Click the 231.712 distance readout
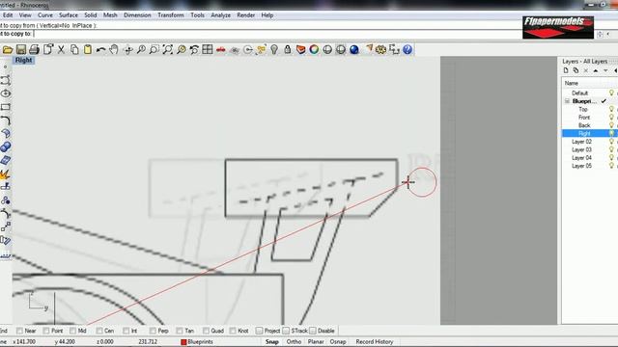Image resolution: width=618 pixels, height=347 pixels. [x=148, y=342]
